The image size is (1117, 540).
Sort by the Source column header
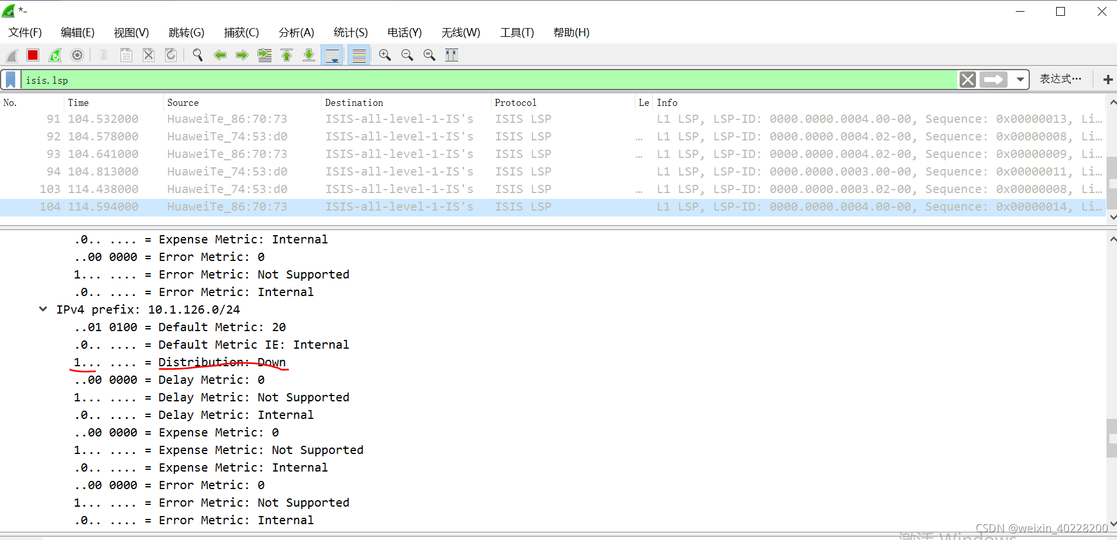point(243,103)
